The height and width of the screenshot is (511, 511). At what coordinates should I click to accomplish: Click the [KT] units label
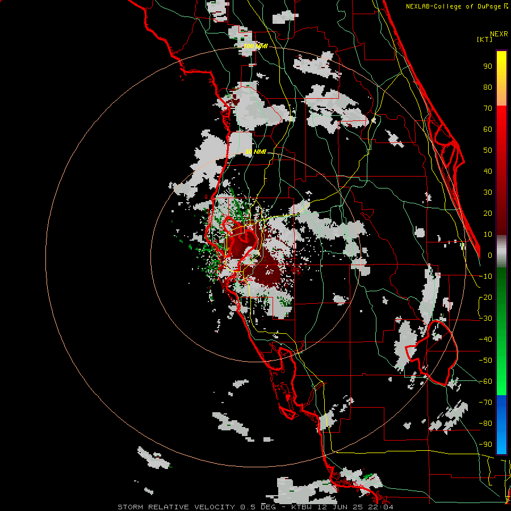[x=485, y=39]
